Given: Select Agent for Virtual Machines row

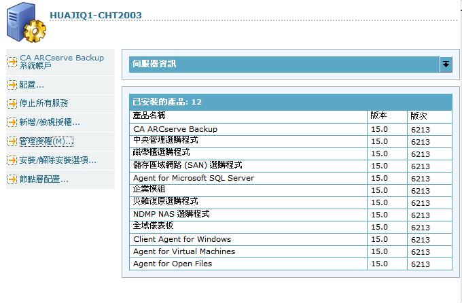Looking at the screenshot, I should tap(291, 252).
